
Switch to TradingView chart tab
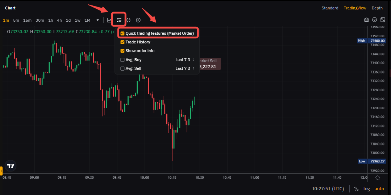tap(355, 8)
